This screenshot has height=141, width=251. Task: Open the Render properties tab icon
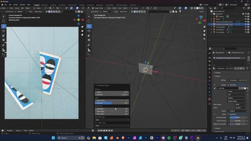click(209, 58)
